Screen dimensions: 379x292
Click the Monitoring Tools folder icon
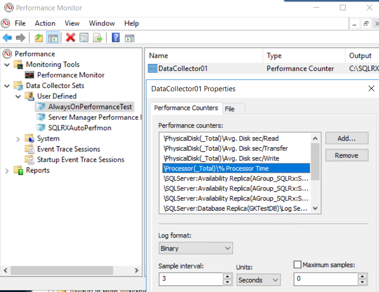19,64
